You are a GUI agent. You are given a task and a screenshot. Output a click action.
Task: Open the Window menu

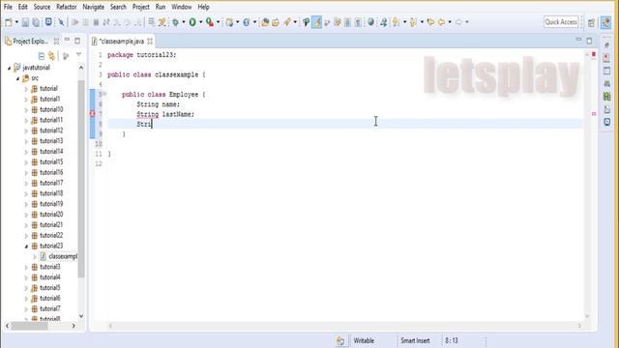(181, 7)
